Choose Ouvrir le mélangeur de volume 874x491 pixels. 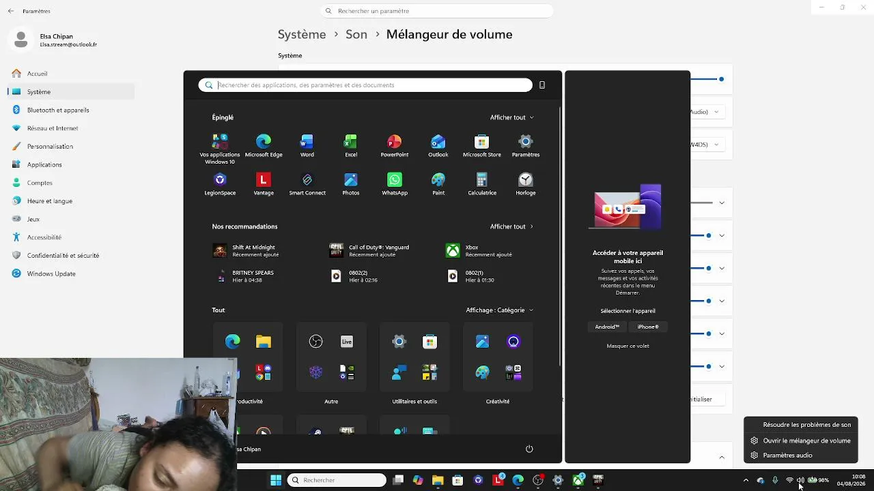[x=801, y=441]
